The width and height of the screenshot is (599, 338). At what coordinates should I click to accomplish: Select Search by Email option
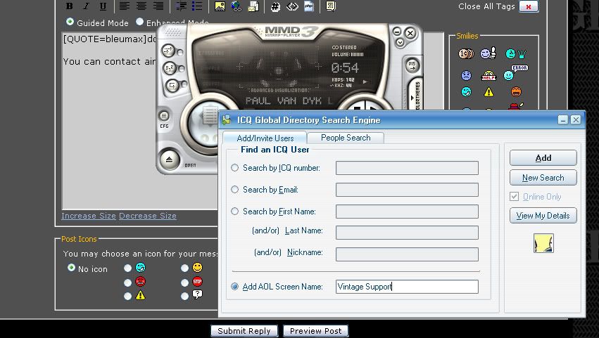pyautogui.click(x=234, y=190)
